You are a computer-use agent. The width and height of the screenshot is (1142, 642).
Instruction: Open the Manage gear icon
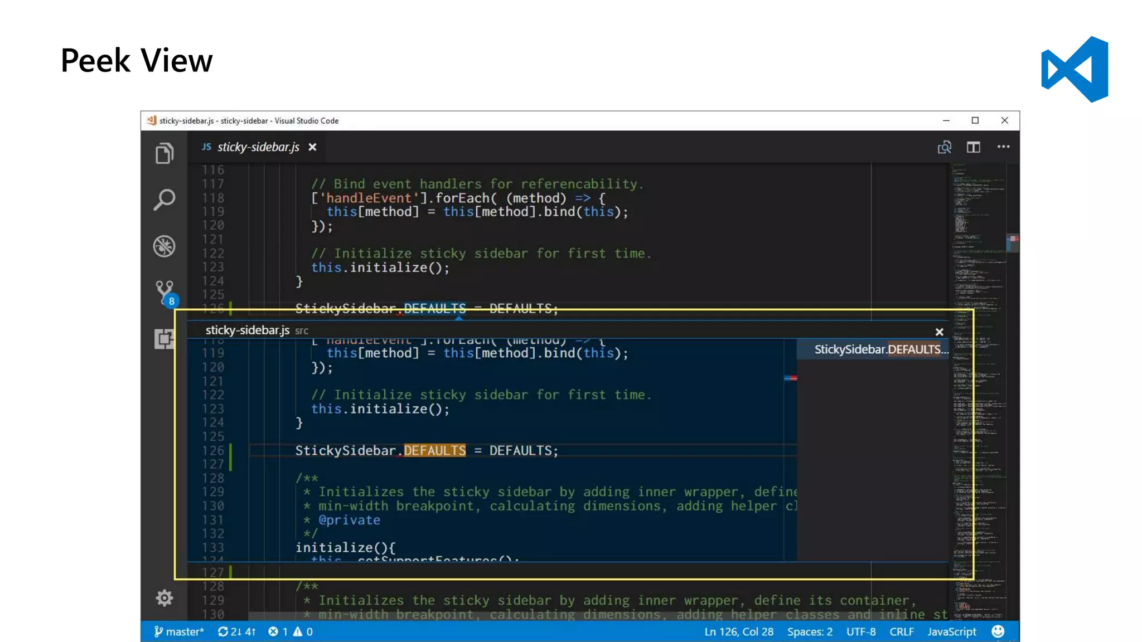[x=164, y=598]
